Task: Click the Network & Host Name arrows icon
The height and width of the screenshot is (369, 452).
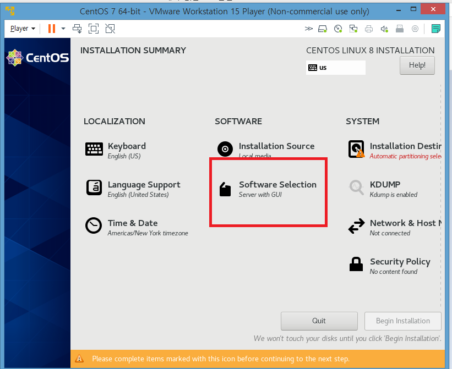Action: point(356,226)
